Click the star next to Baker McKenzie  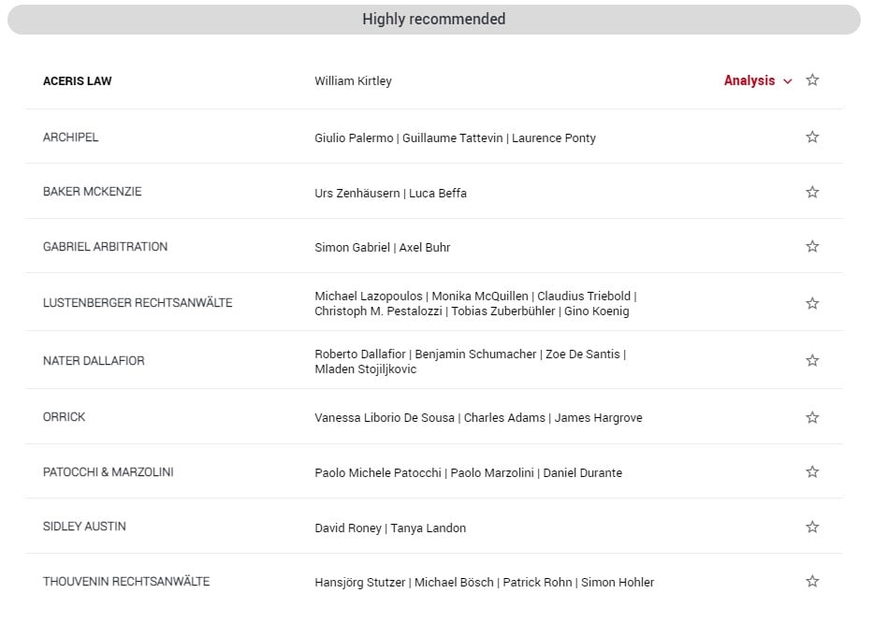pyautogui.click(x=812, y=192)
